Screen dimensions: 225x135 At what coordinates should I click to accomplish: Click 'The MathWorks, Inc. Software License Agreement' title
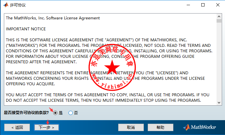(x=53, y=18)
